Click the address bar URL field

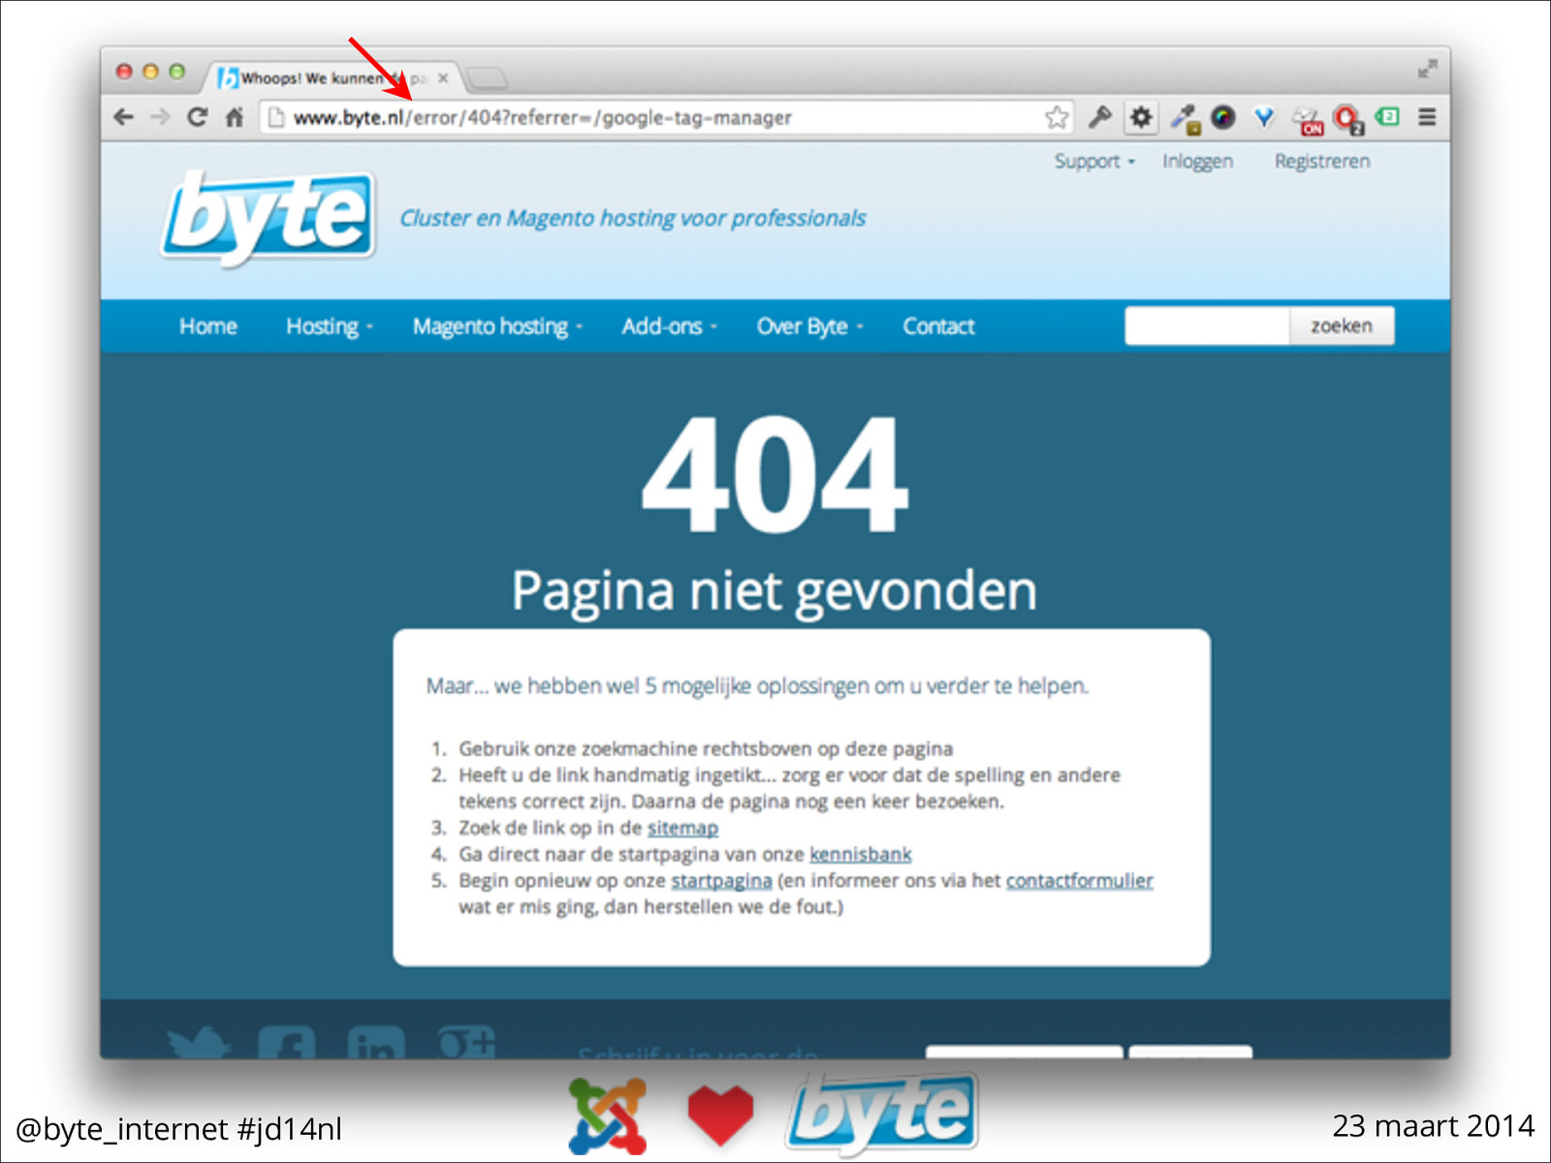[x=667, y=117]
